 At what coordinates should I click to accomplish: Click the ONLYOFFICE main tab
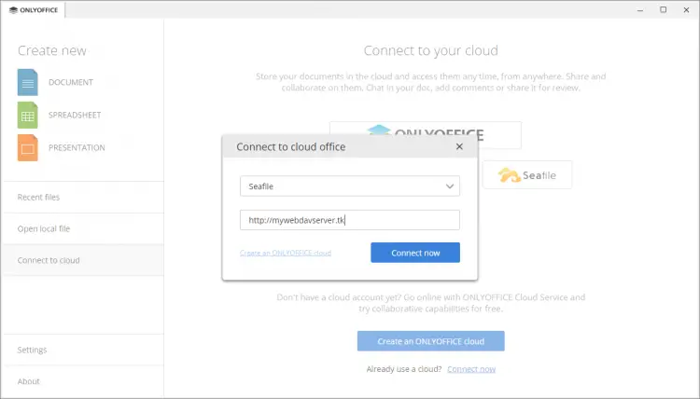coord(34,10)
